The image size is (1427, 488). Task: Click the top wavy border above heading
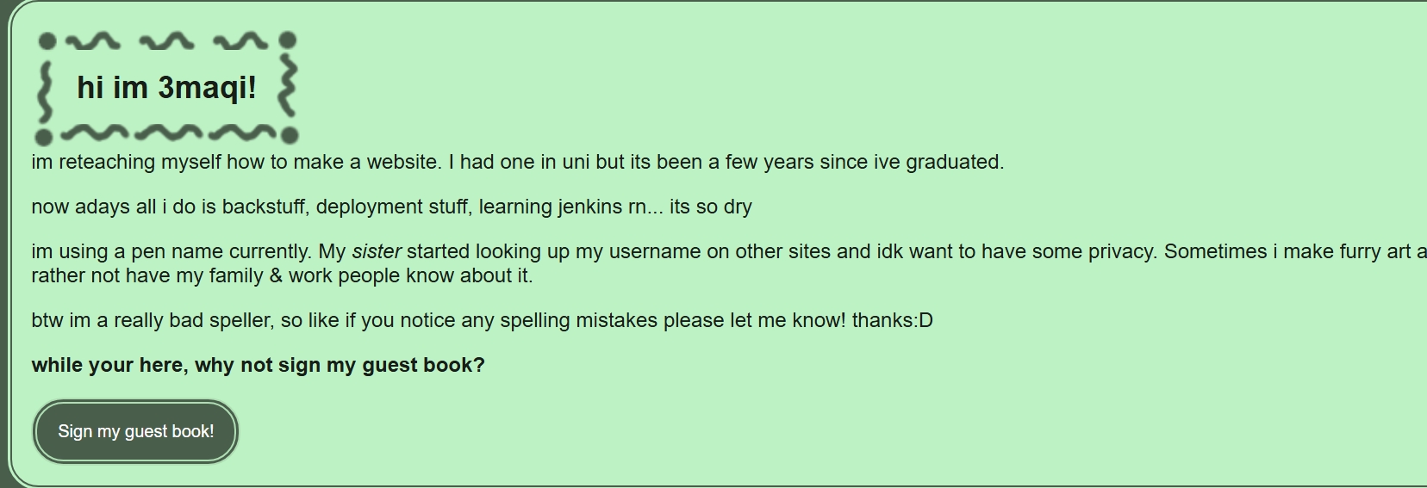166,40
